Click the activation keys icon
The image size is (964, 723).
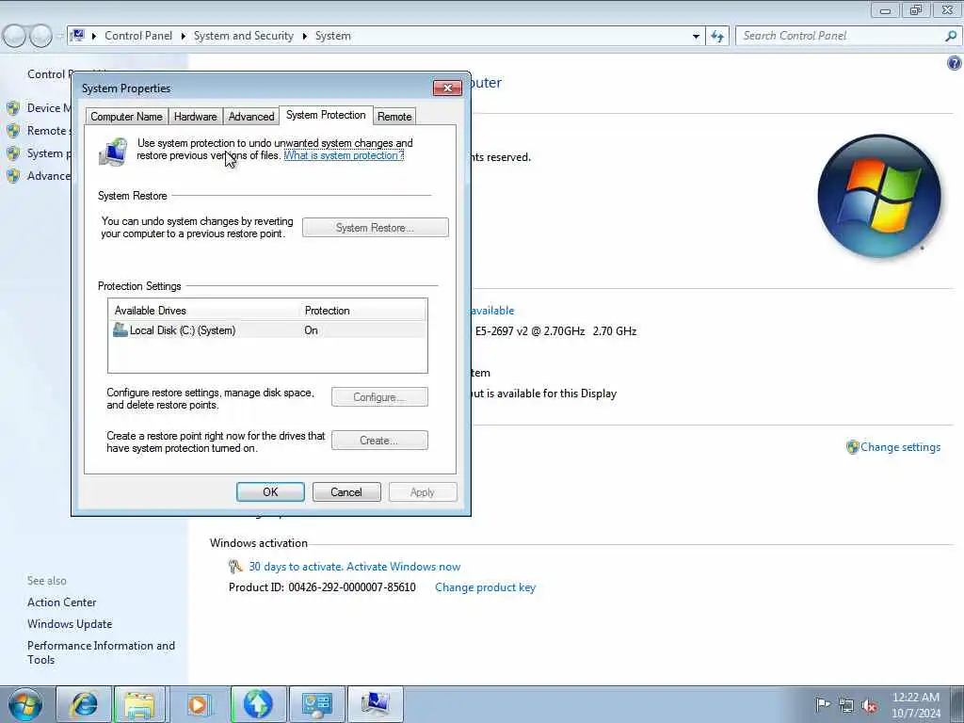tap(235, 566)
